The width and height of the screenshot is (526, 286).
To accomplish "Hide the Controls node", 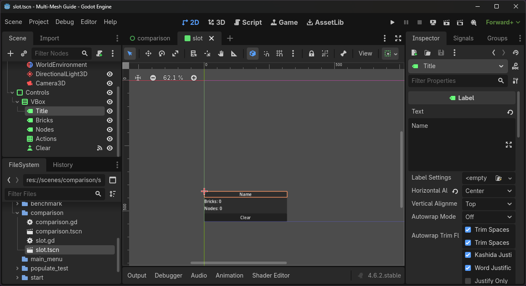I will [110, 93].
